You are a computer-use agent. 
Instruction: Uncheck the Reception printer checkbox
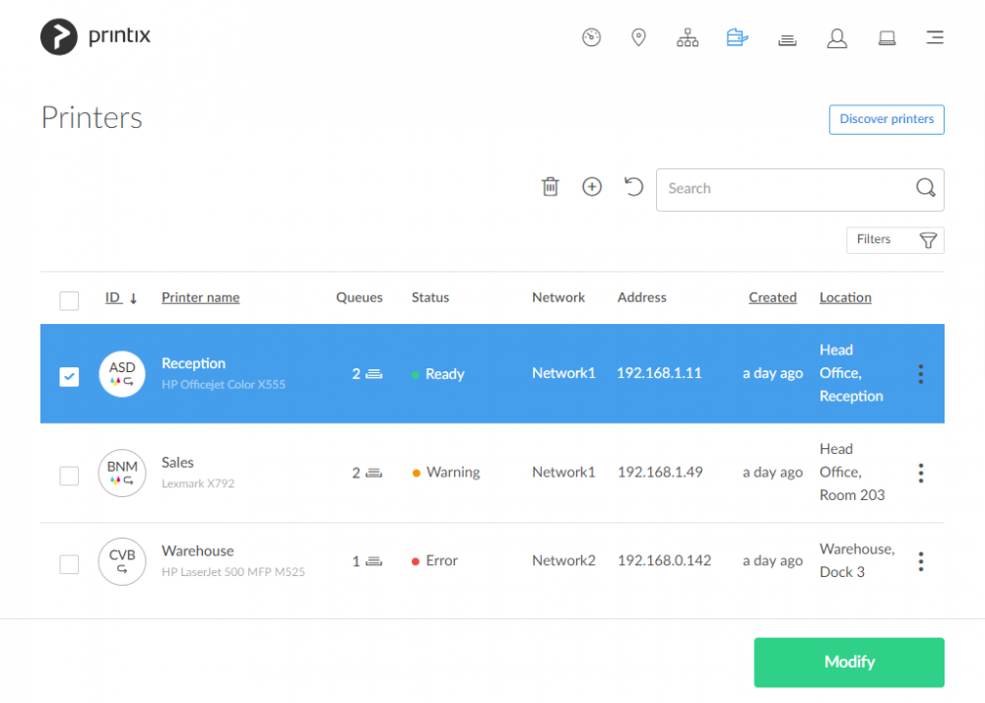(x=69, y=376)
